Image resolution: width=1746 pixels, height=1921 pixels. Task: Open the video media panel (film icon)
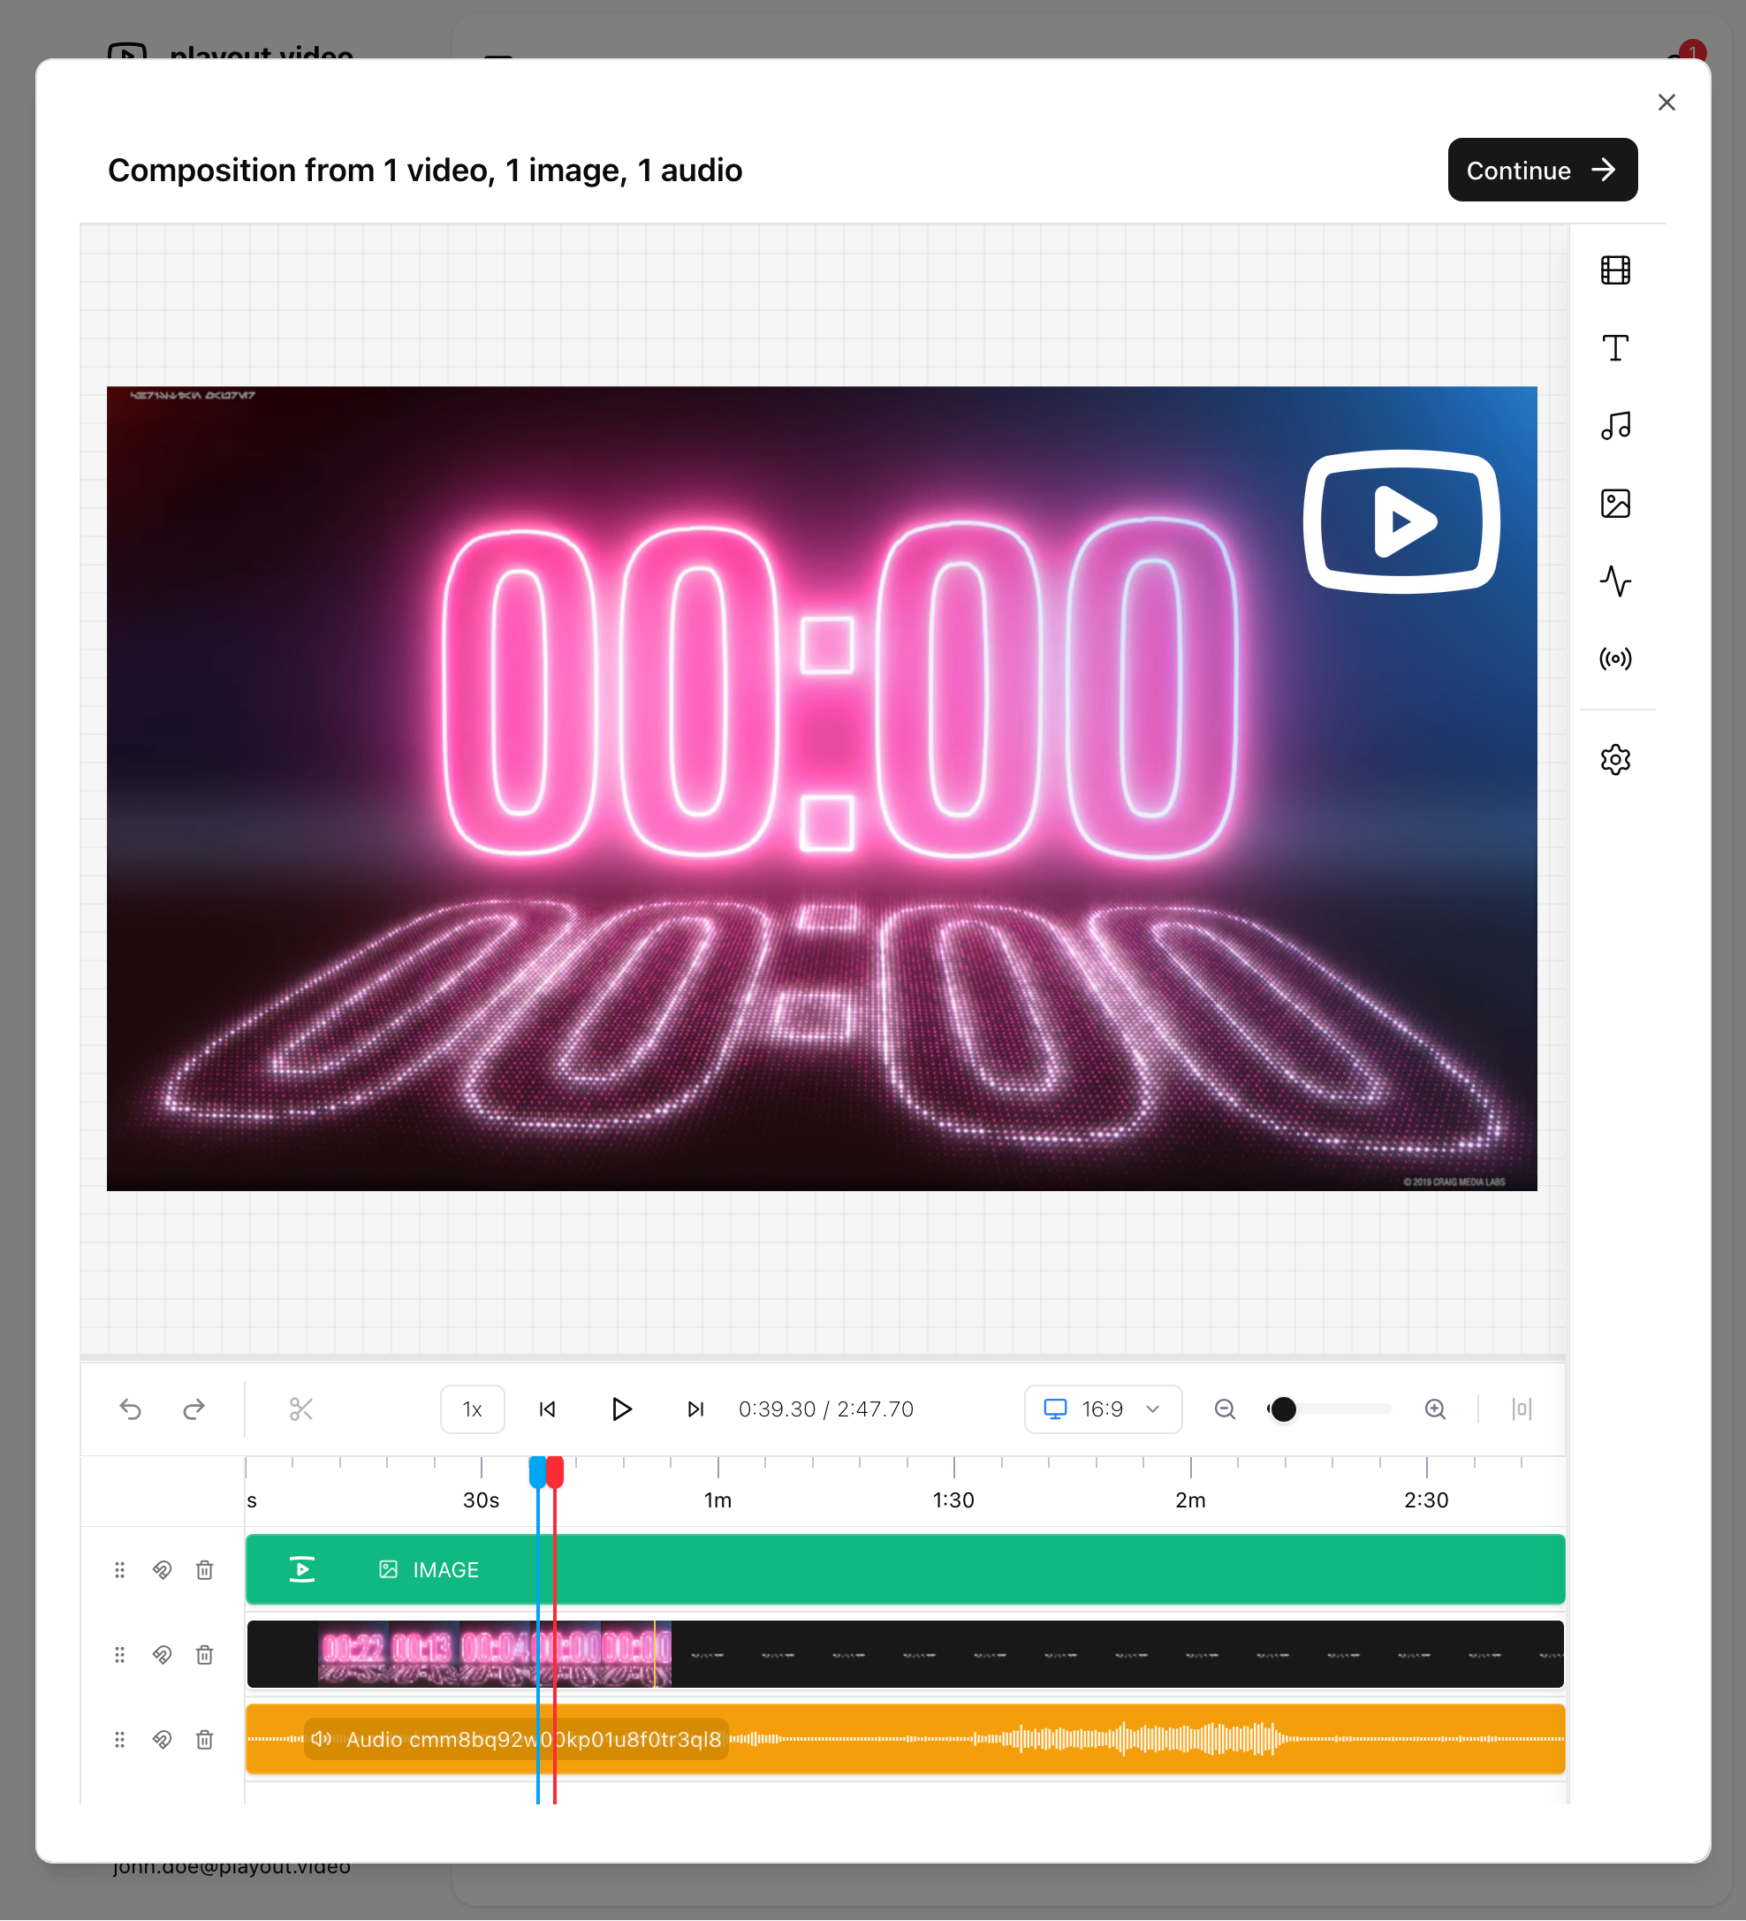click(x=1614, y=270)
